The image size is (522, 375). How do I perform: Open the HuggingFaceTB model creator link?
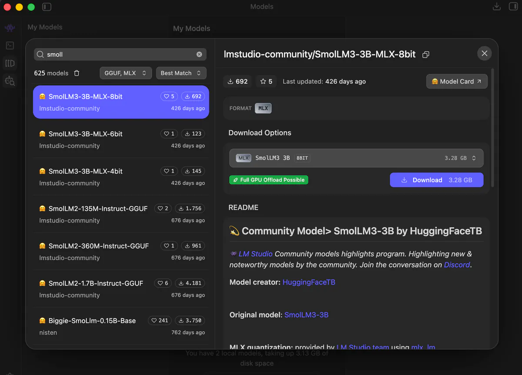309,282
